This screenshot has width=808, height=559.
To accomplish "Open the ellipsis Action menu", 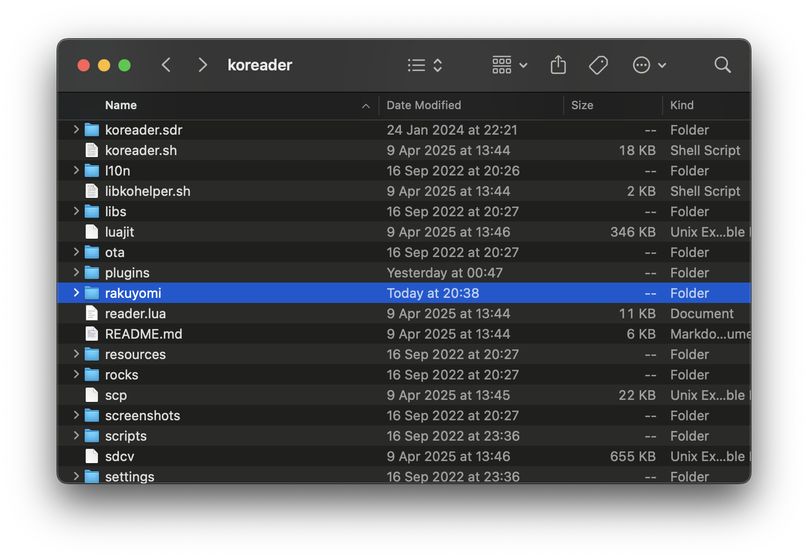I will (649, 65).
